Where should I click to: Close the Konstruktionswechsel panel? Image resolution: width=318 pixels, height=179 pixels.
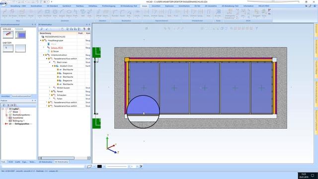[35, 24]
